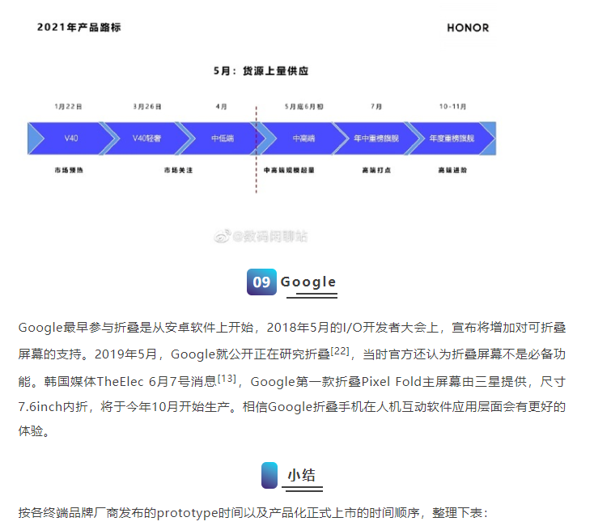
Task: Click the Weibo logo icon in watermark
Action: (221, 236)
